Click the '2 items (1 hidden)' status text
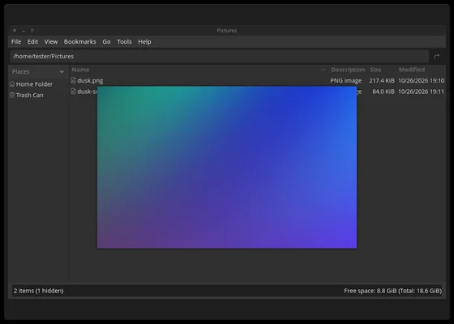The height and width of the screenshot is (324, 454). coord(39,291)
